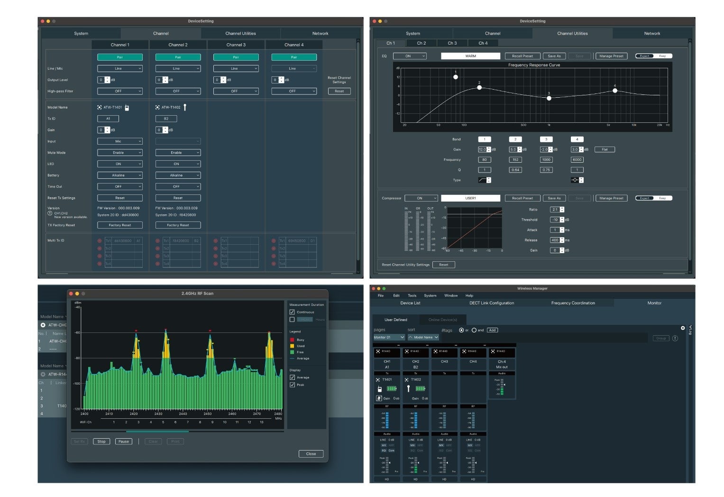This screenshot has width=724, height=497.
Task: Switch the EQ mode toggle to Easy
Action: coord(663,56)
